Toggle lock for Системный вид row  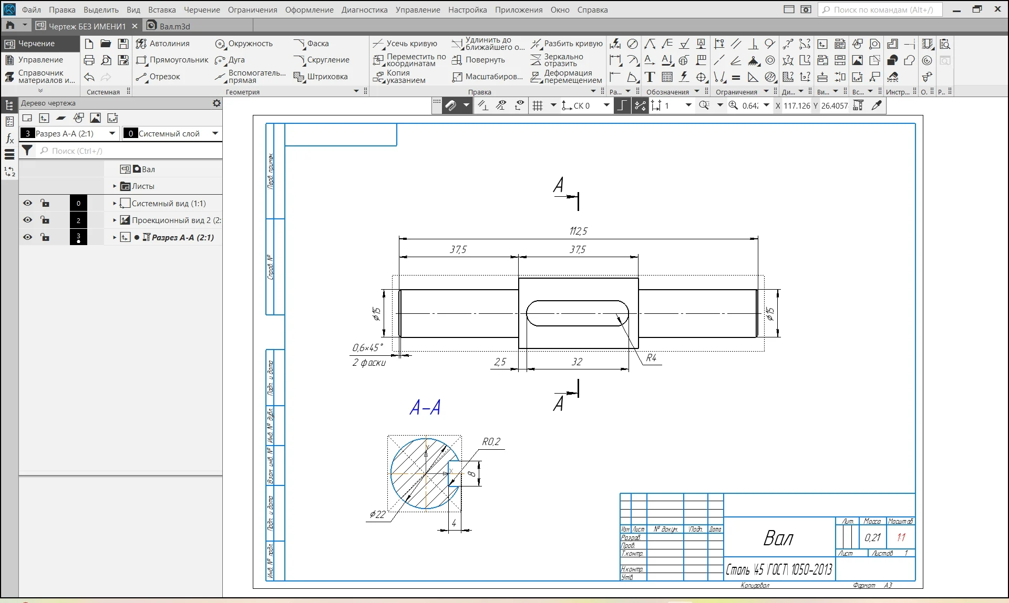point(45,203)
